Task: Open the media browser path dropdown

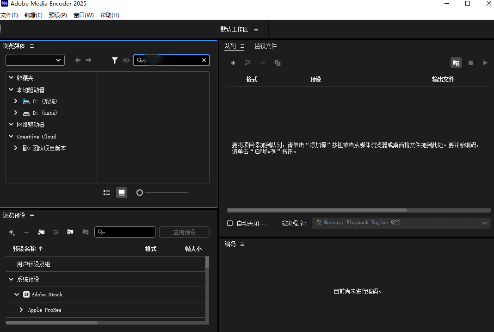Action: coord(35,60)
